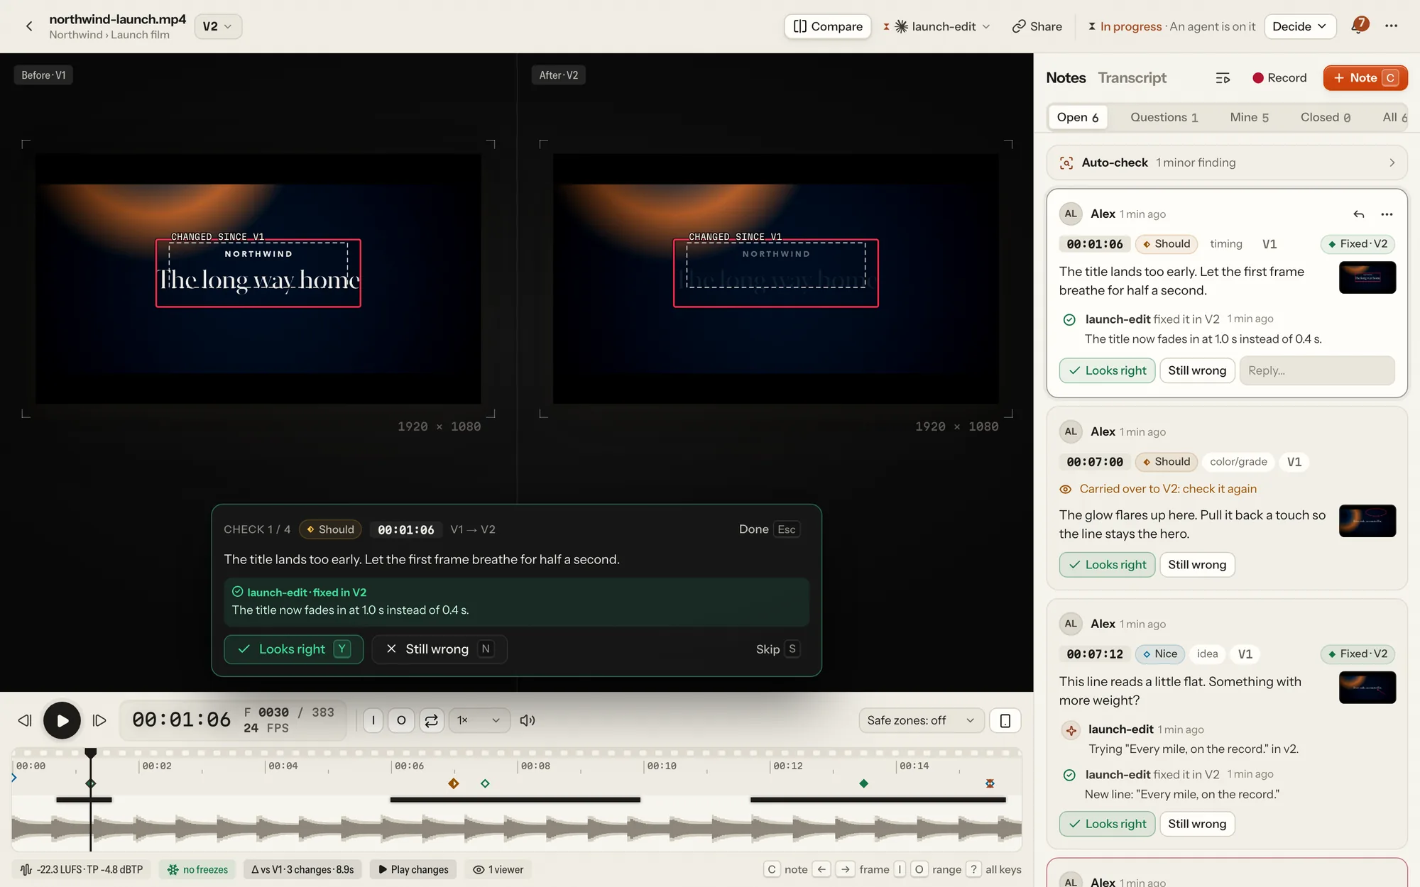The image size is (1420, 887).
Task: Step back one frame
Action: 25,720
